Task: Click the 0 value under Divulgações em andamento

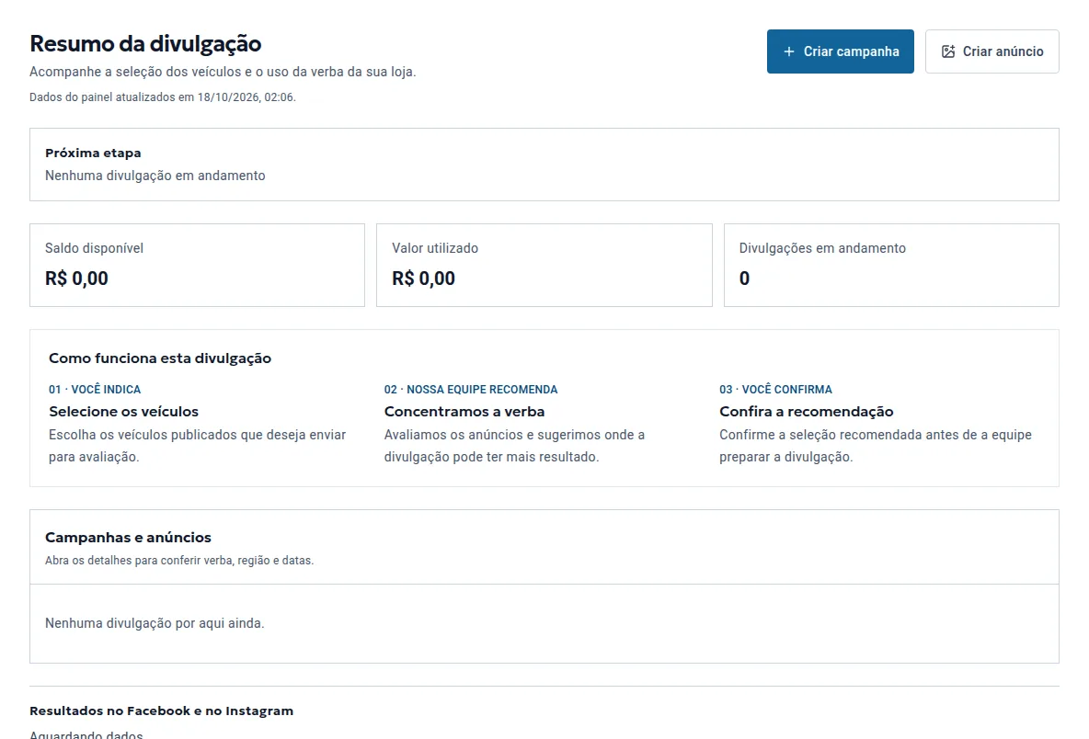Action: [x=744, y=279]
